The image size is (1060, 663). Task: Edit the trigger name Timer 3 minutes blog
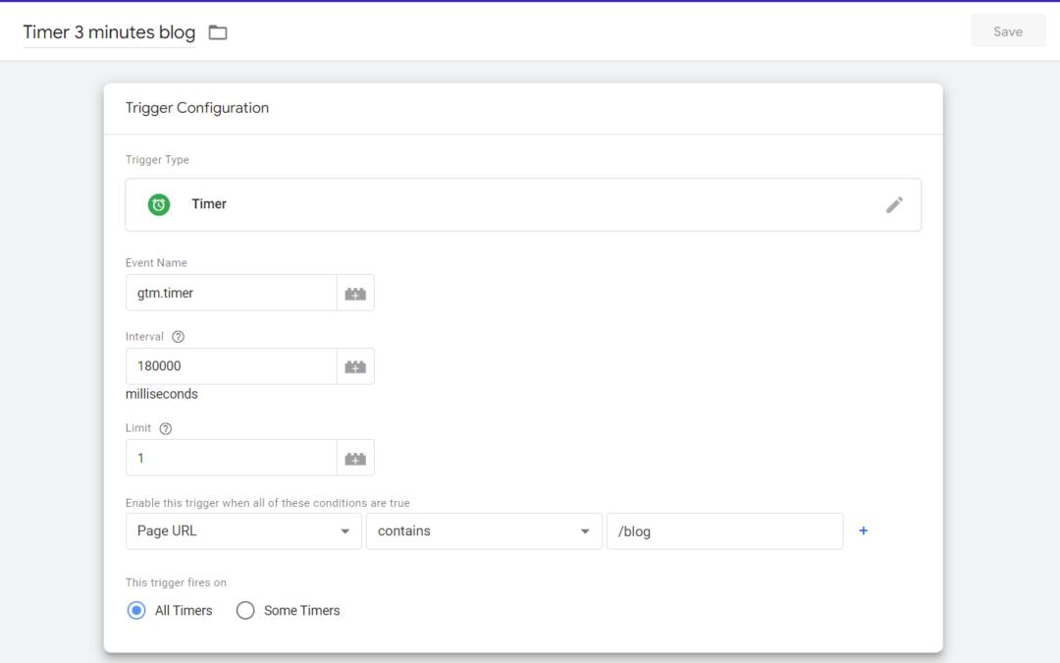click(x=109, y=32)
